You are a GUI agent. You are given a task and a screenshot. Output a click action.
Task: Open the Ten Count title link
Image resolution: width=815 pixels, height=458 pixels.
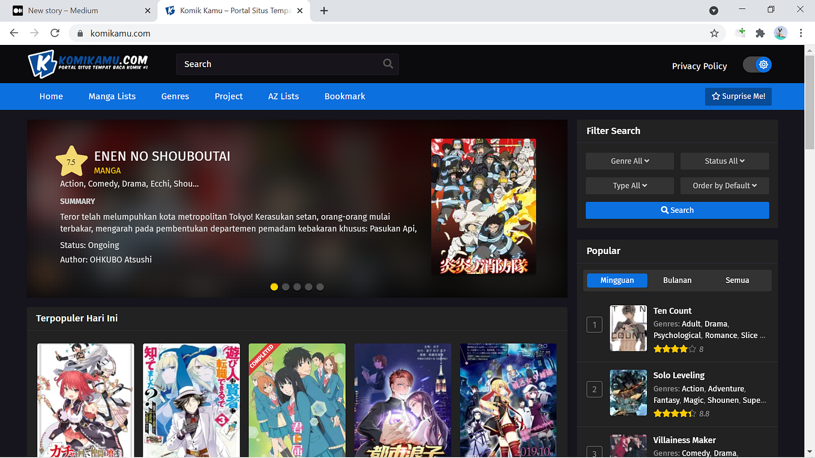click(672, 311)
